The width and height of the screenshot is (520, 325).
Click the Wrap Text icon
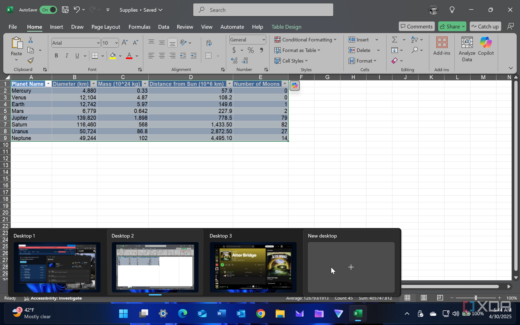[209, 43]
